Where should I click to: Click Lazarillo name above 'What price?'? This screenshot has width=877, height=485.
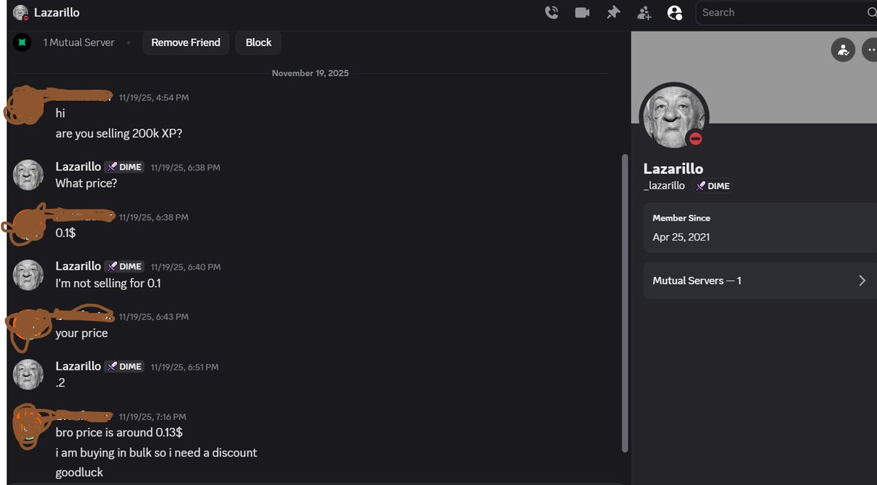78,167
